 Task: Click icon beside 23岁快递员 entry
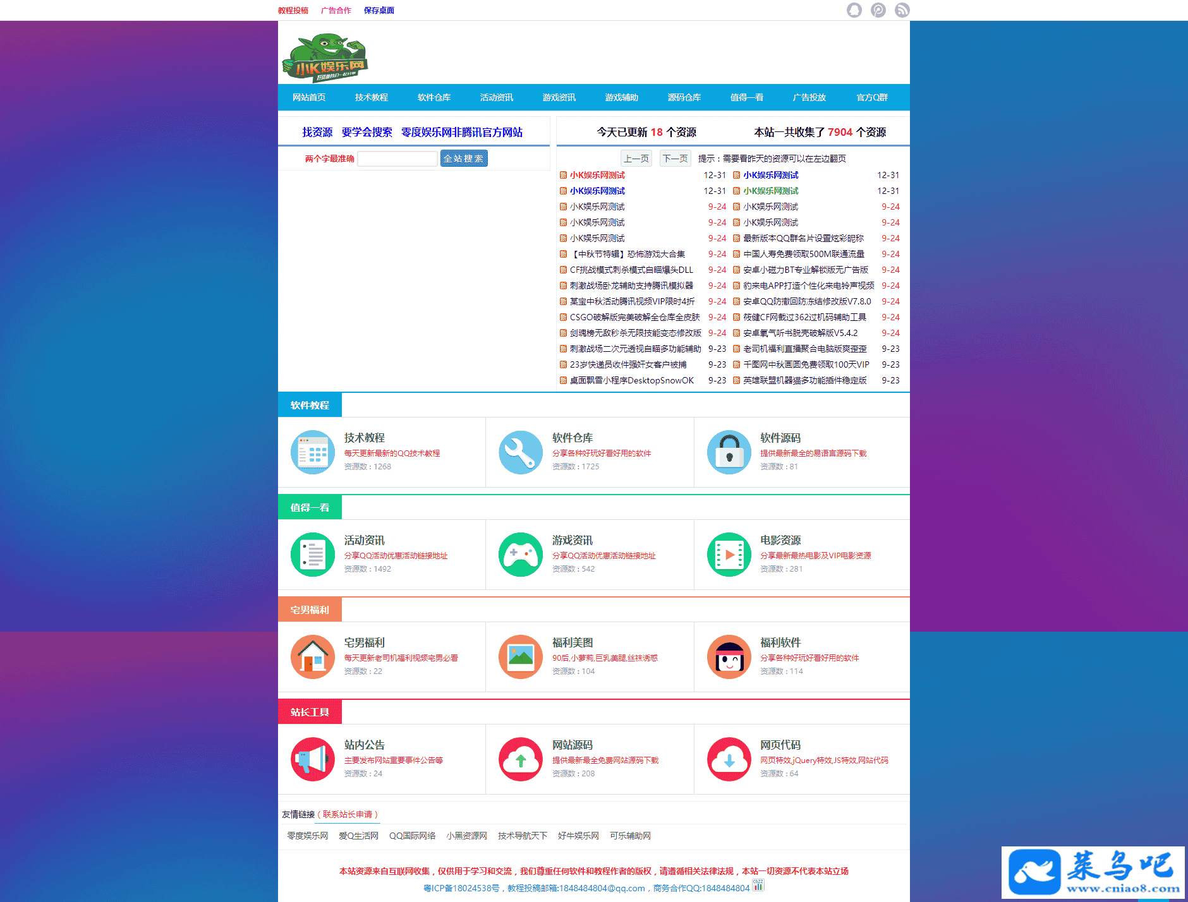[563, 364]
